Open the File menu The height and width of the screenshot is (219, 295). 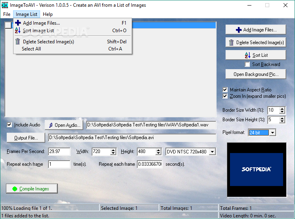pos(7,14)
